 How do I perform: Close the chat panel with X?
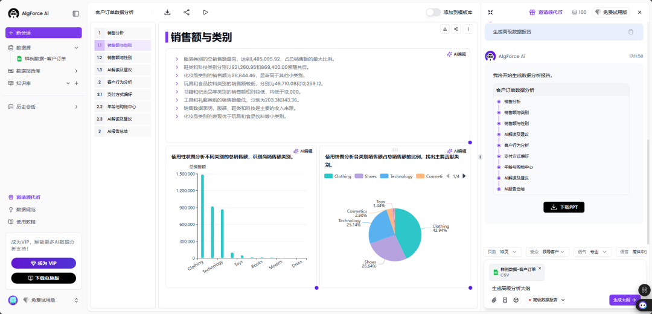click(x=639, y=13)
